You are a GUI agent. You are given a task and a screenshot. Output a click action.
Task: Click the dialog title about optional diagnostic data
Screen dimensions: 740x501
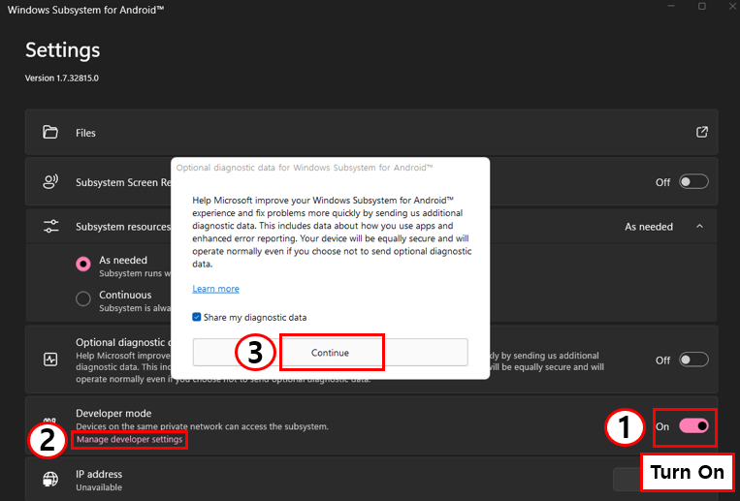305,168
